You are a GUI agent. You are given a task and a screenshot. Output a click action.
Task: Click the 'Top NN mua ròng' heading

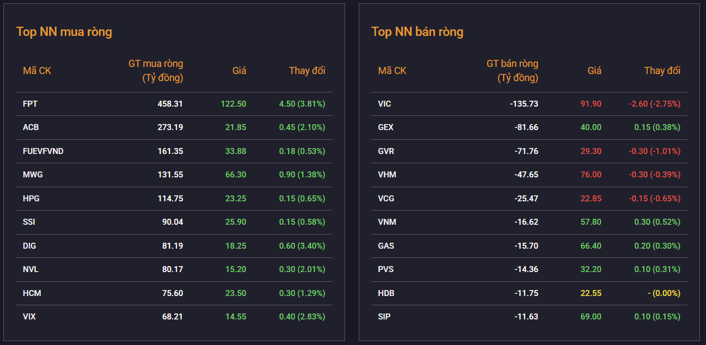click(64, 32)
